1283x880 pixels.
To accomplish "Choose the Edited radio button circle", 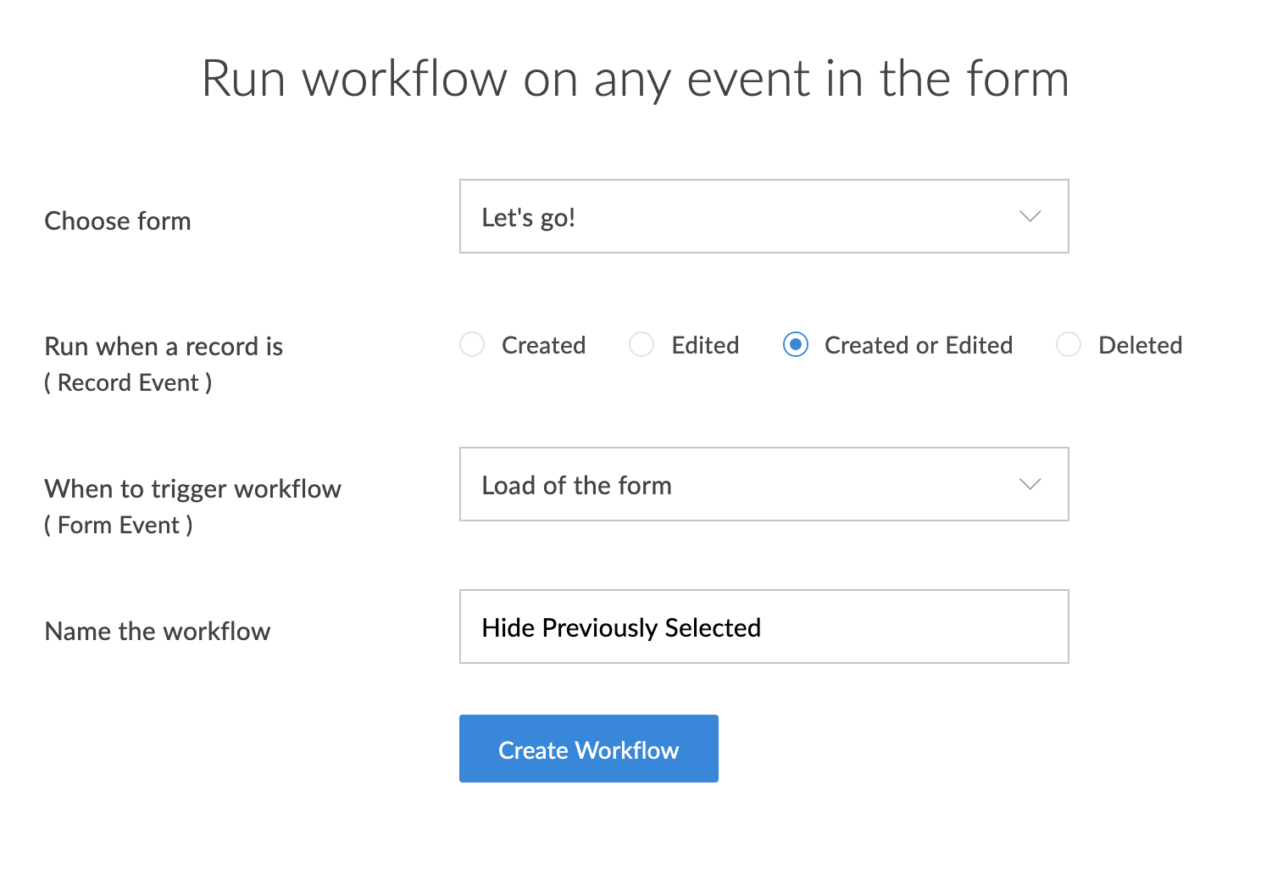I will (641, 345).
